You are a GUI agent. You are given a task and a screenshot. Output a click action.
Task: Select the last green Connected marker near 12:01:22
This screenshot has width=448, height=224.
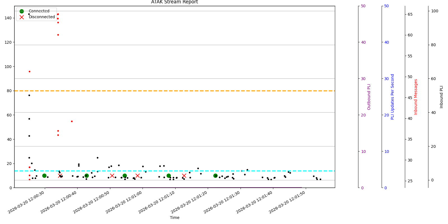pos(215,176)
